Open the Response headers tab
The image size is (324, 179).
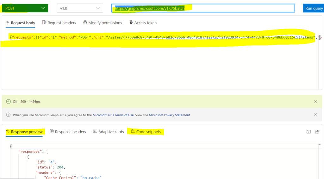click(x=68, y=132)
